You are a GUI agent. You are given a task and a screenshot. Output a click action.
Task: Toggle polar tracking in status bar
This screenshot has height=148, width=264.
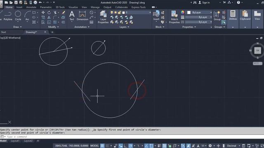tap(130, 146)
